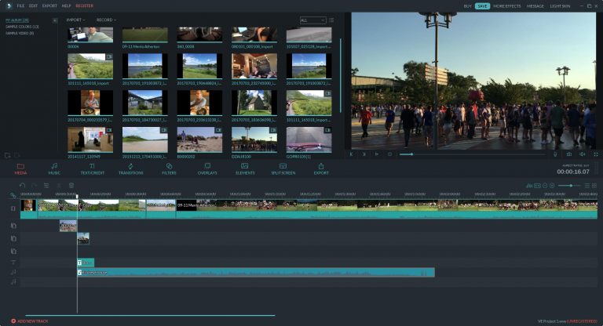Take a snapshot with camera icon
Screen dimensions: 603x326
pyautogui.click(x=568, y=154)
